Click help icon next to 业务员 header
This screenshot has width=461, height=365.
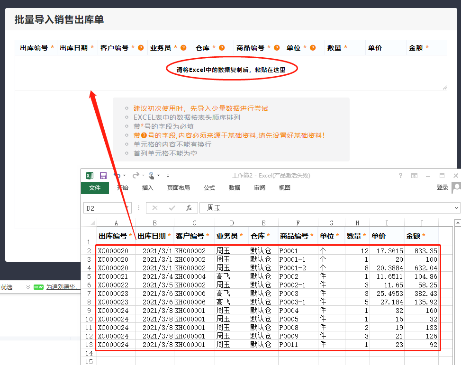click(183, 48)
